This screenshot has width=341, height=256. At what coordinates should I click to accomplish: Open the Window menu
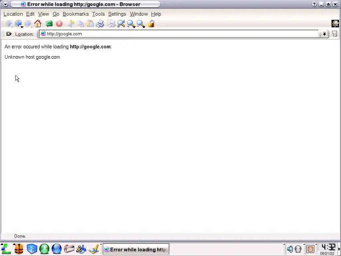coord(139,14)
